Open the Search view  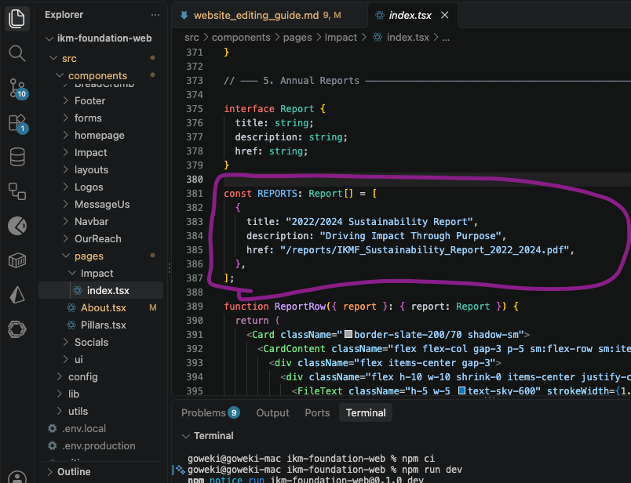[x=17, y=53]
